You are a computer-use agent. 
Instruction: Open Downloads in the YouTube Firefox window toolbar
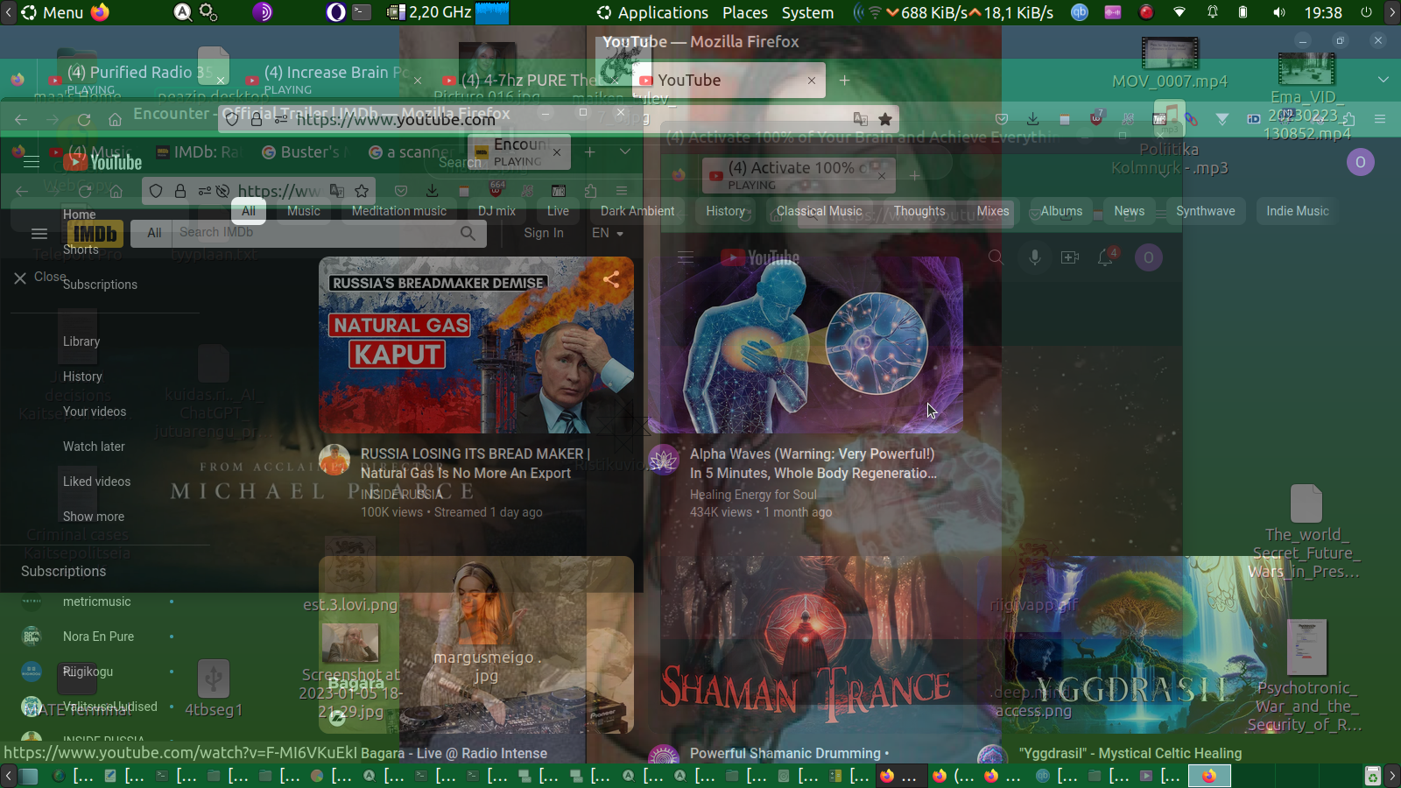point(1033,119)
